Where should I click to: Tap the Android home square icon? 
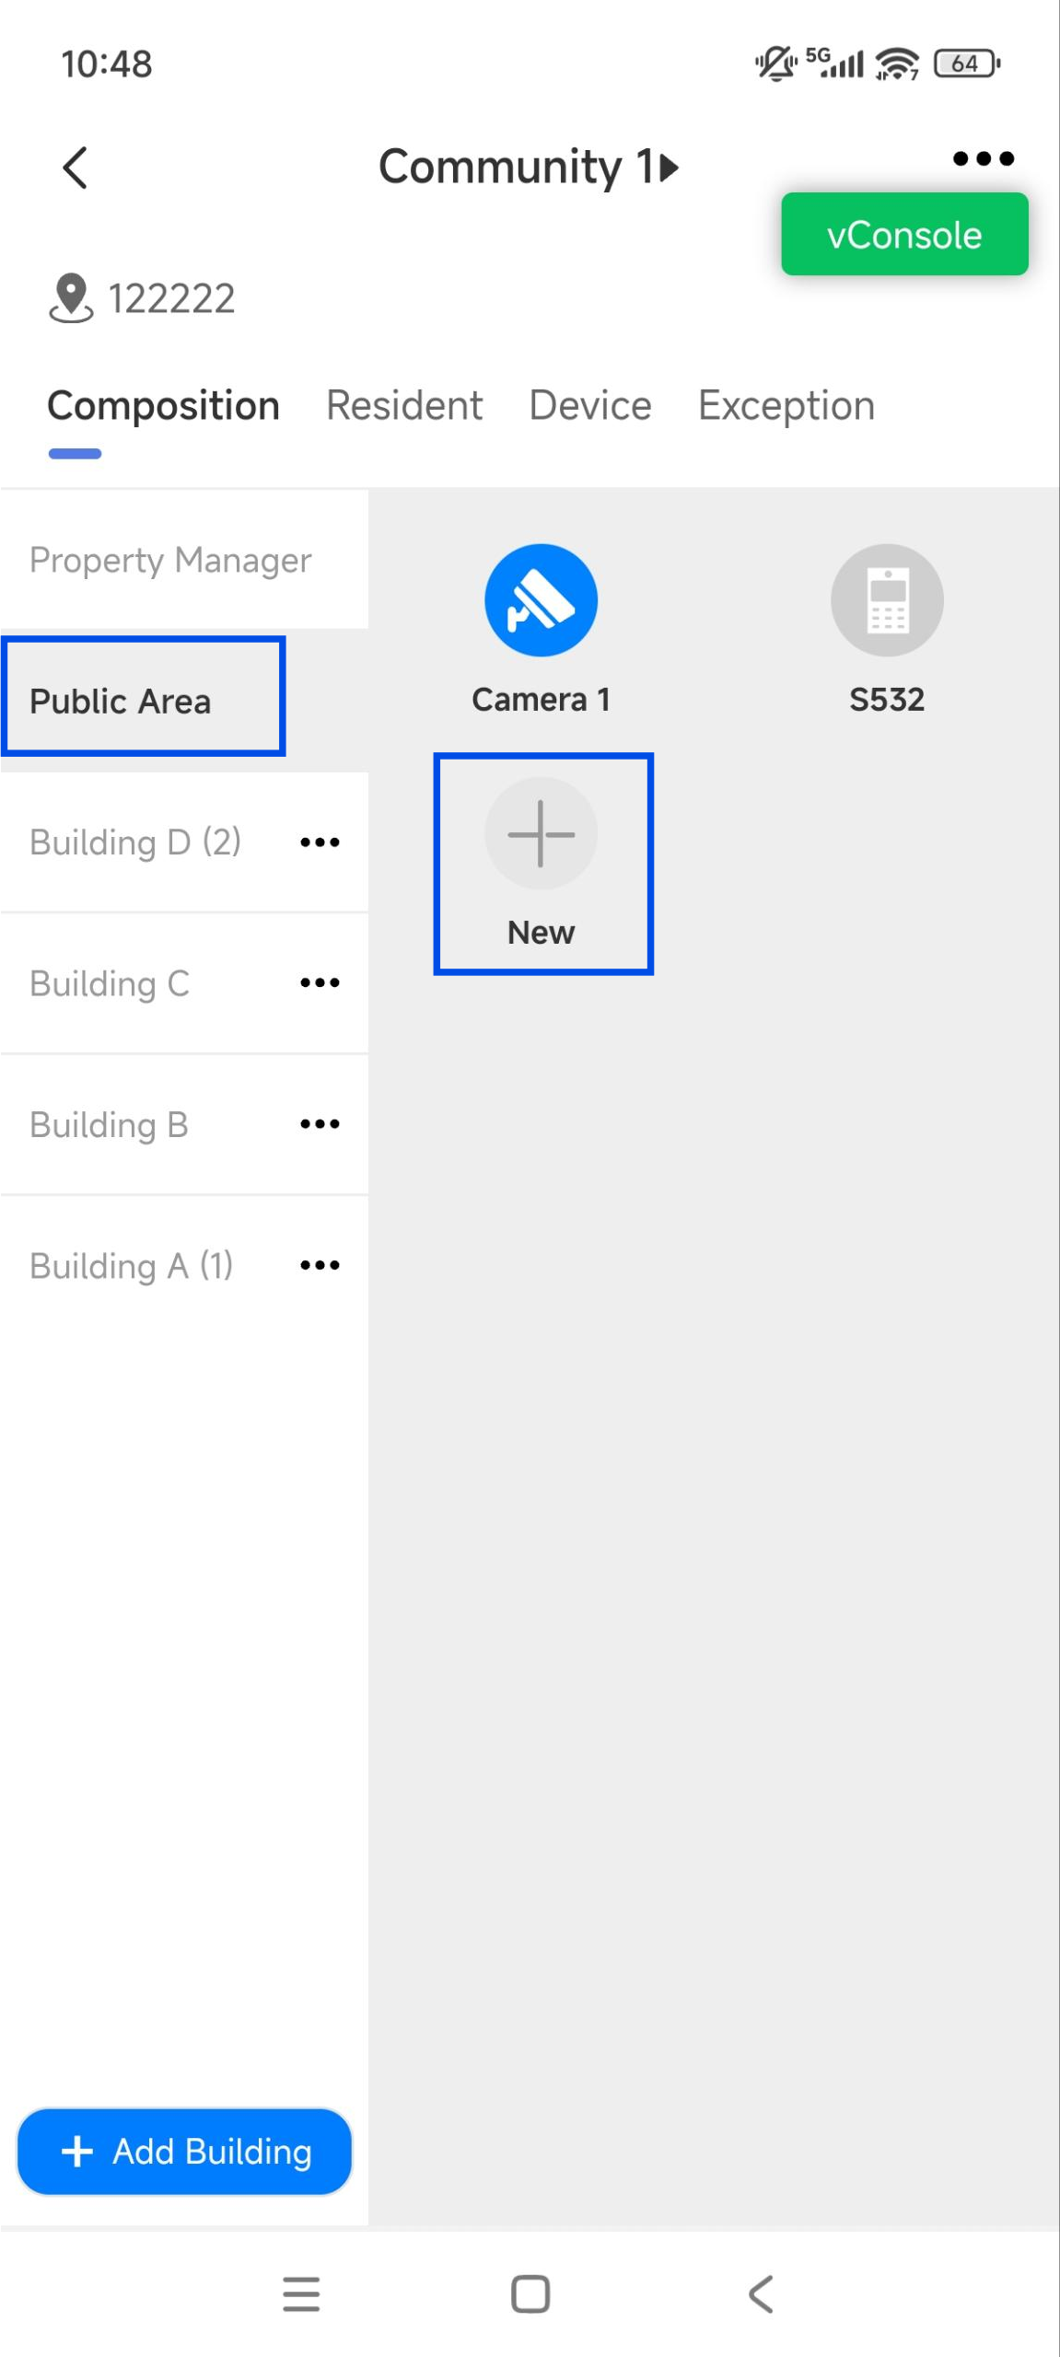click(x=530, y=2293)
